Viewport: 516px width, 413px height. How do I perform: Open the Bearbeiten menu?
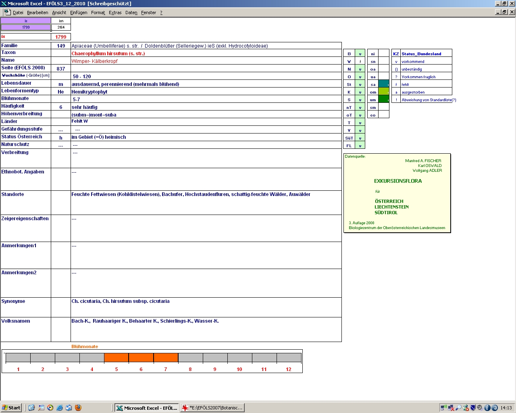pos(37,13)
